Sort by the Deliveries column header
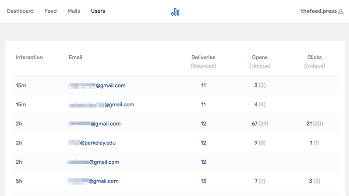 tap(203, 57)
